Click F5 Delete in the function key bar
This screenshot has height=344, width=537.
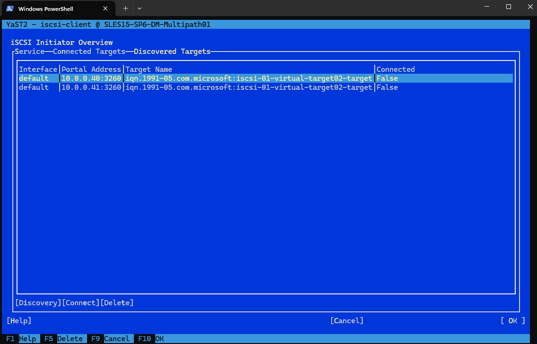tap(63, 338)
